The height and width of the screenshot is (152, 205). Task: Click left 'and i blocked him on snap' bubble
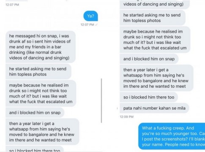coord(35,113)
